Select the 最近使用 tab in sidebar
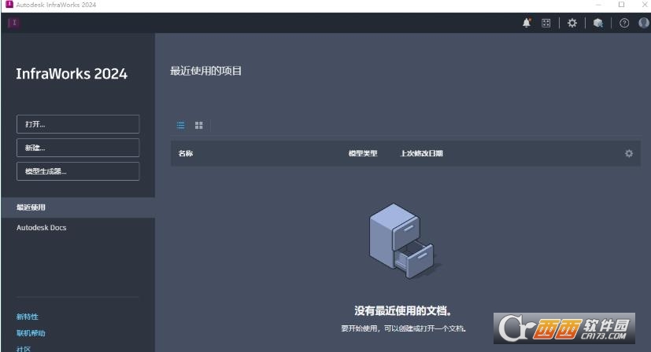The width and height of the screenshot is (651, 352). pos(78,207)
